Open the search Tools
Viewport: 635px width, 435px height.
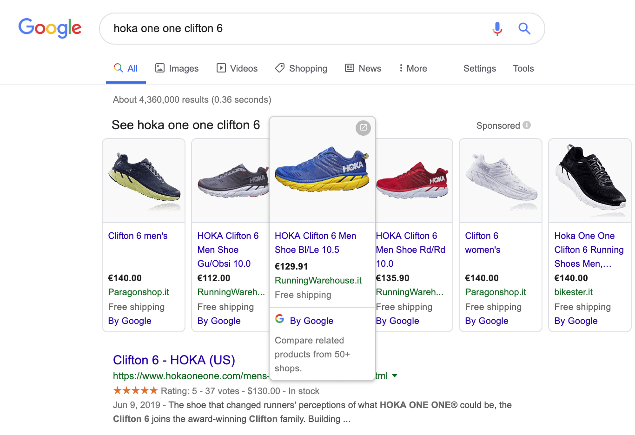523,68
